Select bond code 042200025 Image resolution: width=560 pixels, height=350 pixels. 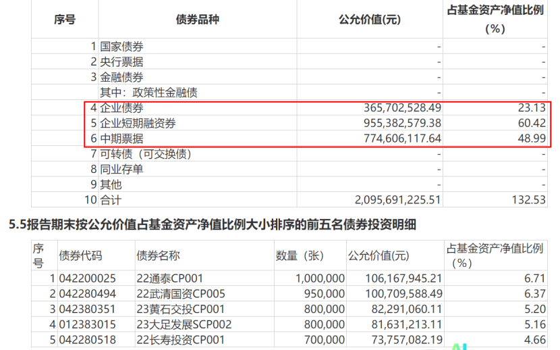(88, 278)
